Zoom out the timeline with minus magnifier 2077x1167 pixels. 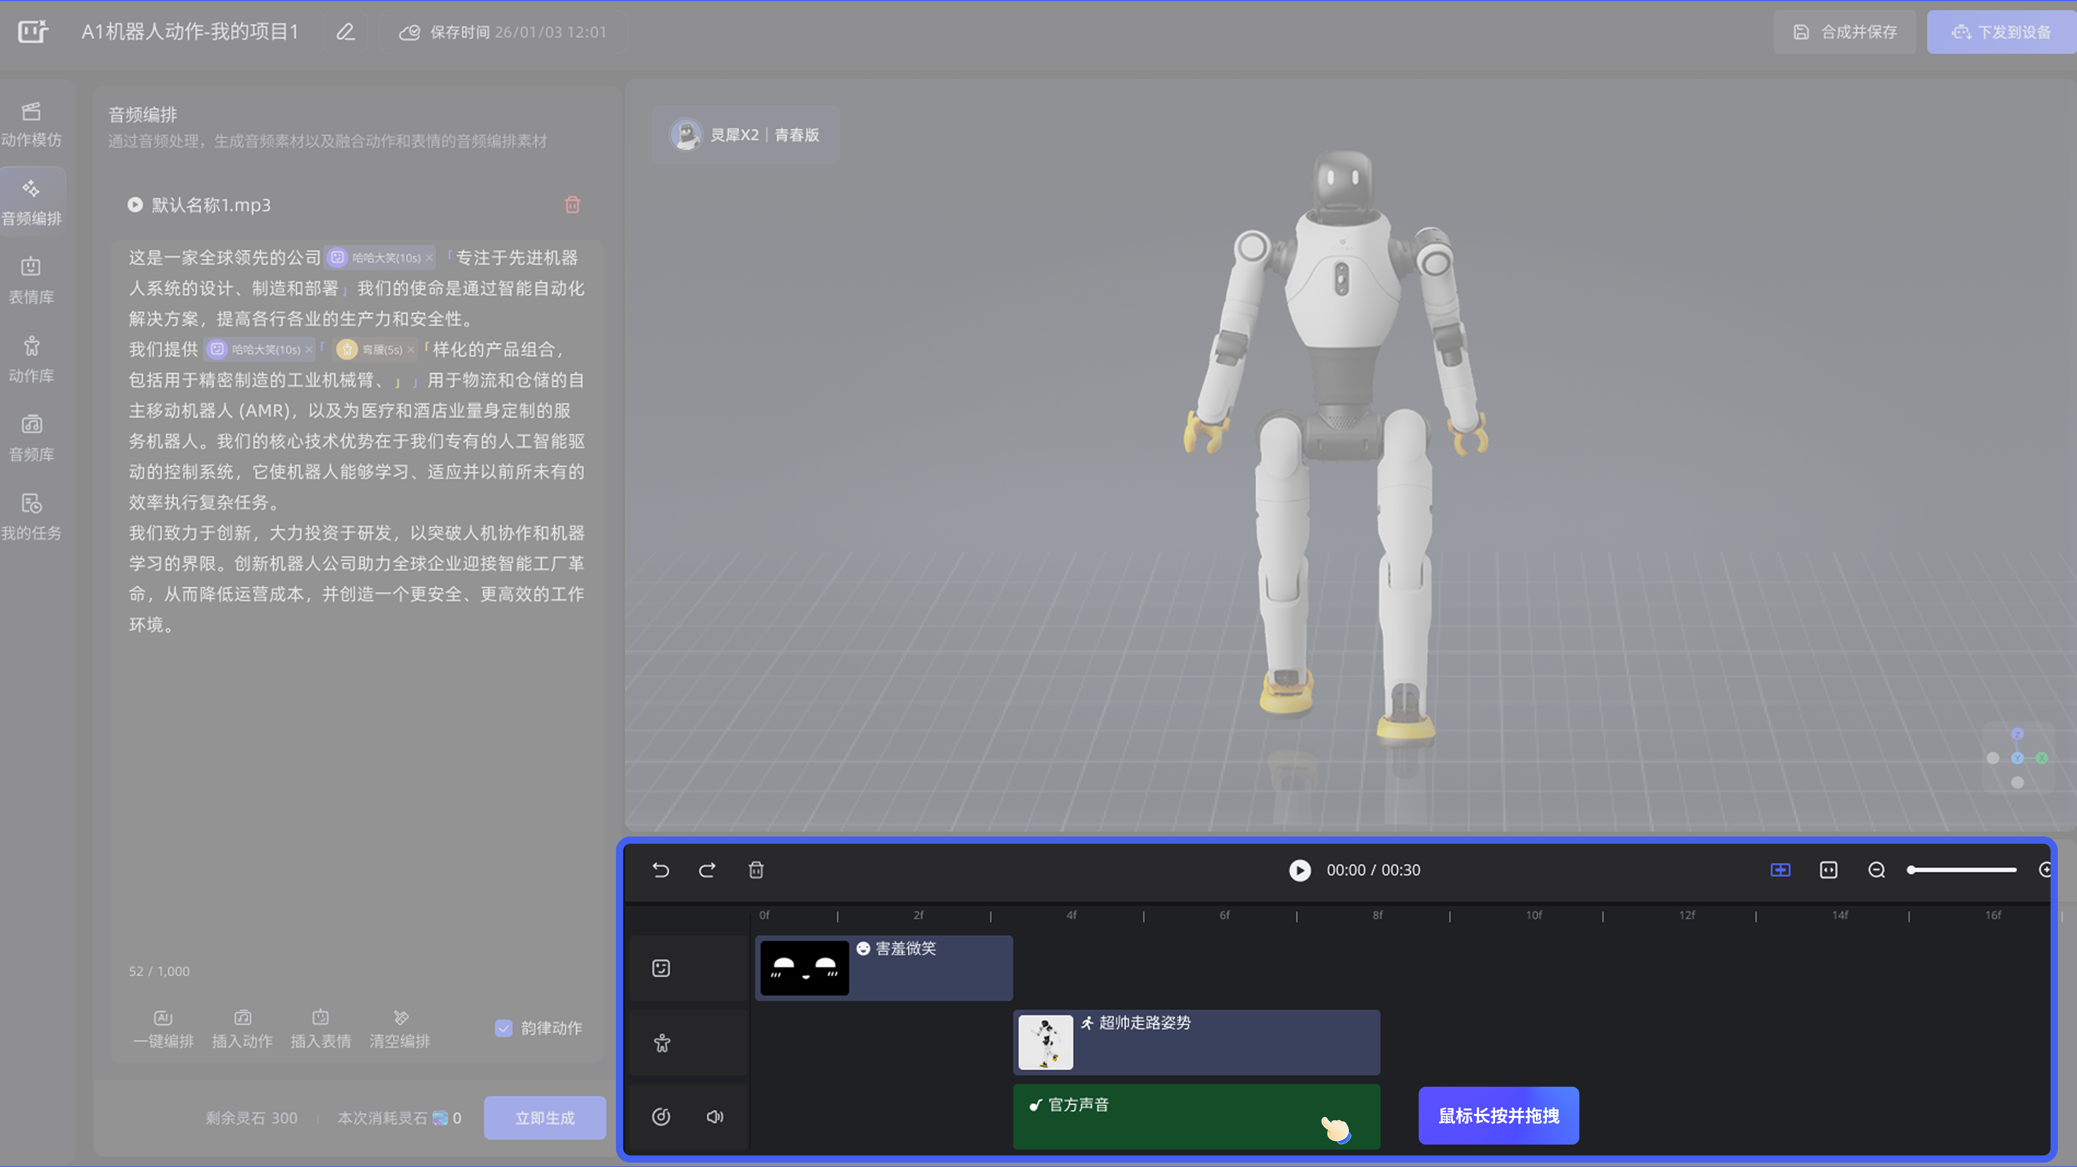[1876, 870]
